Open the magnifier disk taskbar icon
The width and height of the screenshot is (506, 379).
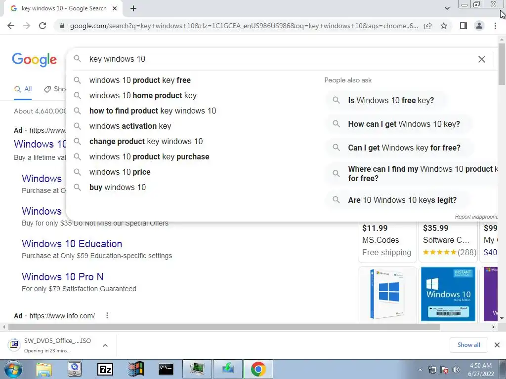75,369
